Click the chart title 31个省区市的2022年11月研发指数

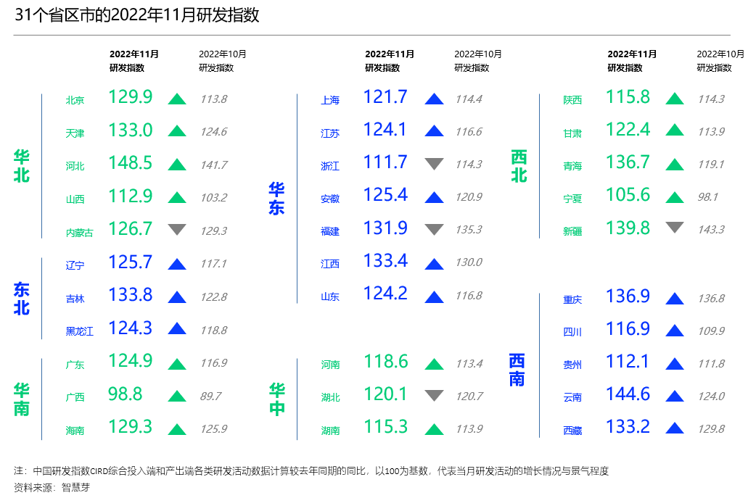tap(137, 15)
